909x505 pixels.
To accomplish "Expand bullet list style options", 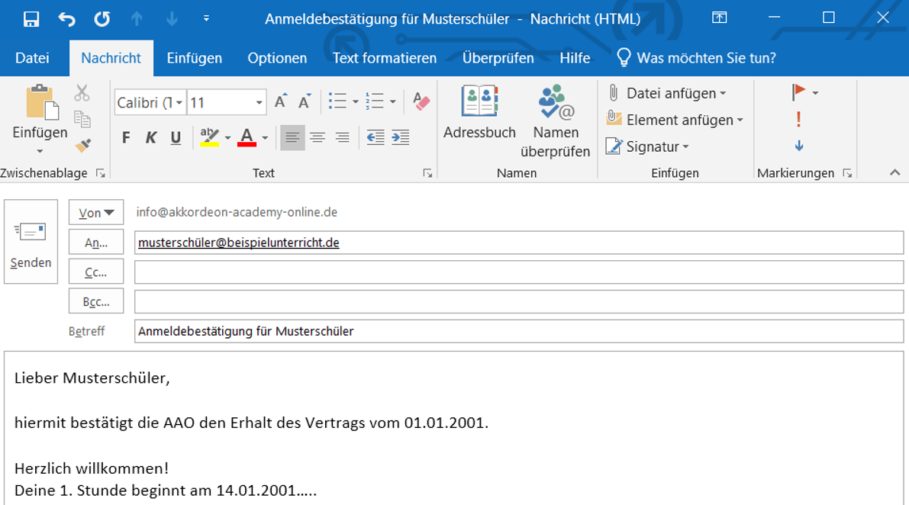I will (x=356, y=102).
